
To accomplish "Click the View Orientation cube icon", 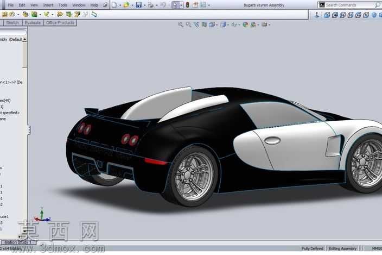I will point(212,24).
